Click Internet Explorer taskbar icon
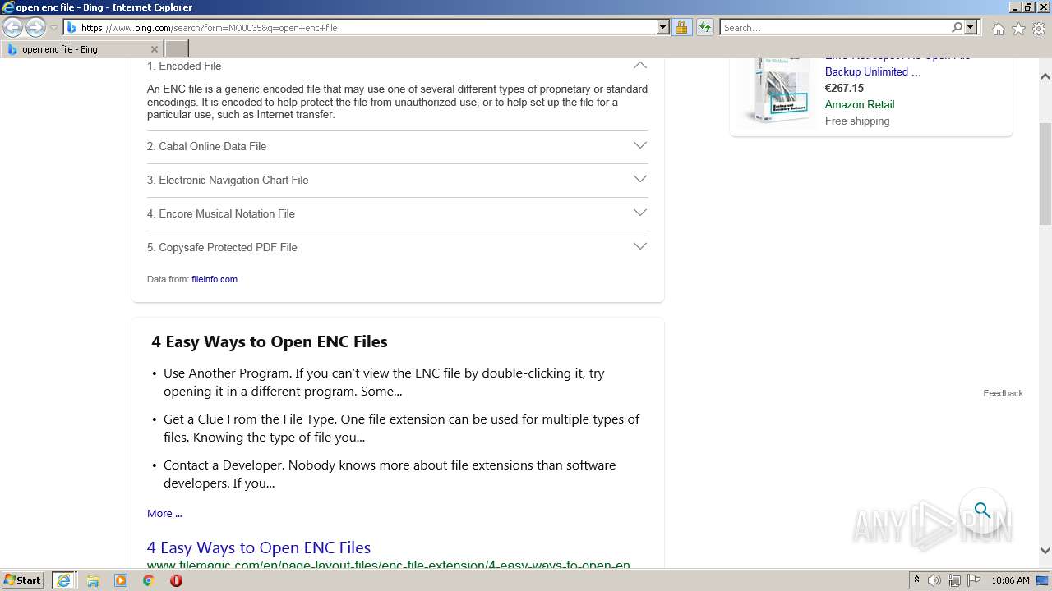Image resolution: width=1052 pixels, height=591 pixels. coord(63,580)
